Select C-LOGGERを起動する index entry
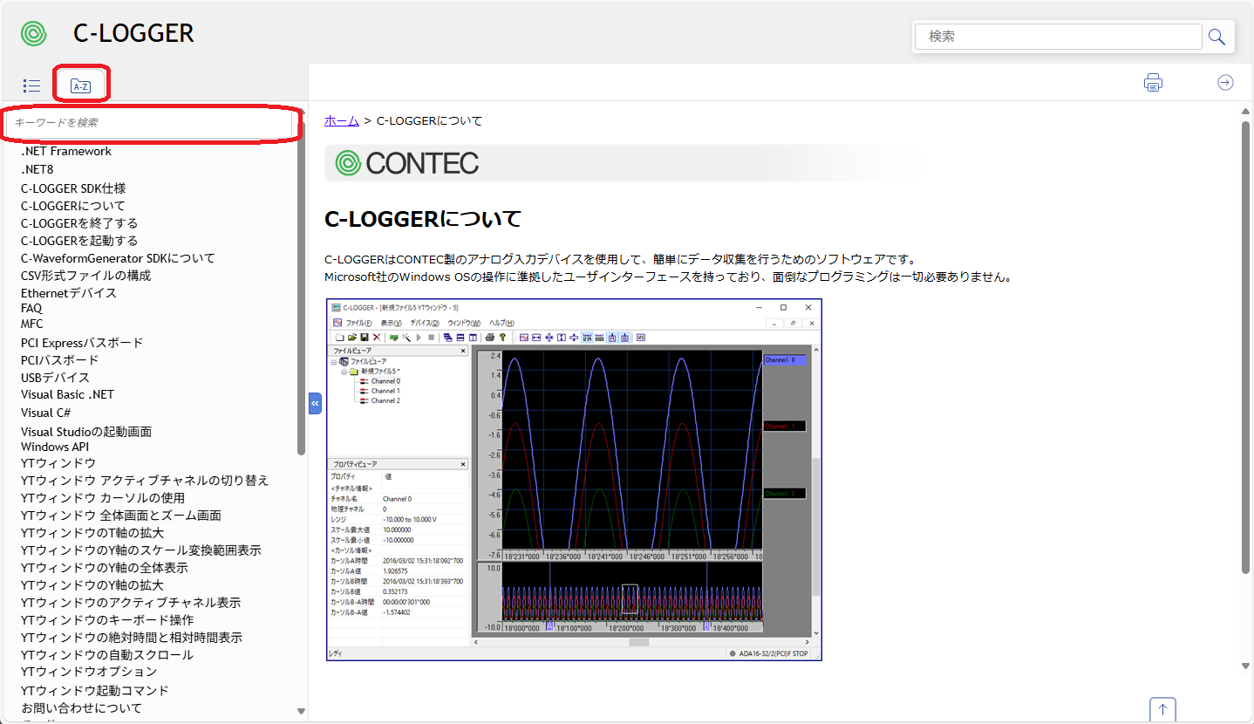 [x=79, y=241]
